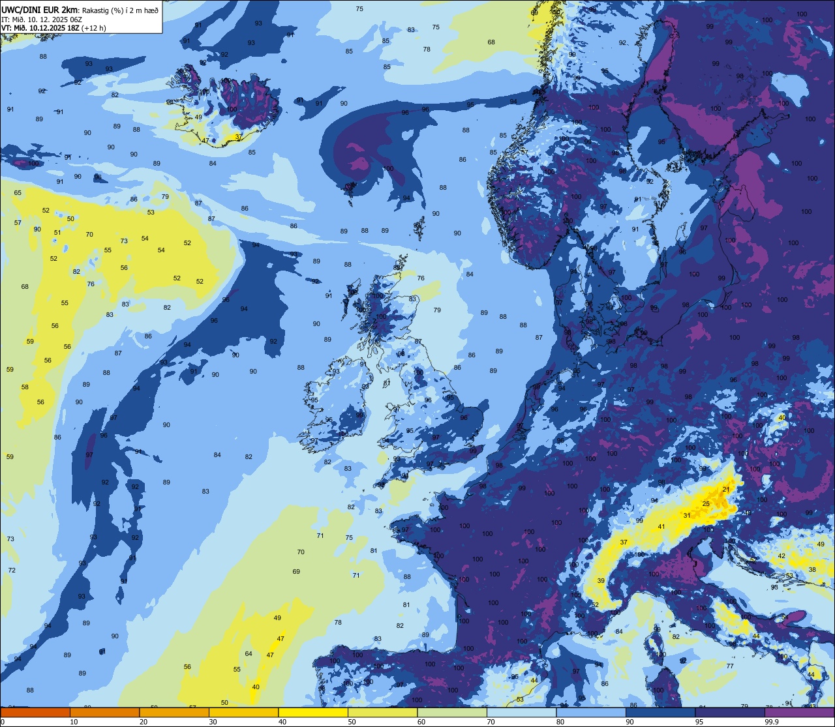835x727 pixels.
Task: Click the '10' legend tick label
Action: pyautogui.click(x=74, y=722)
